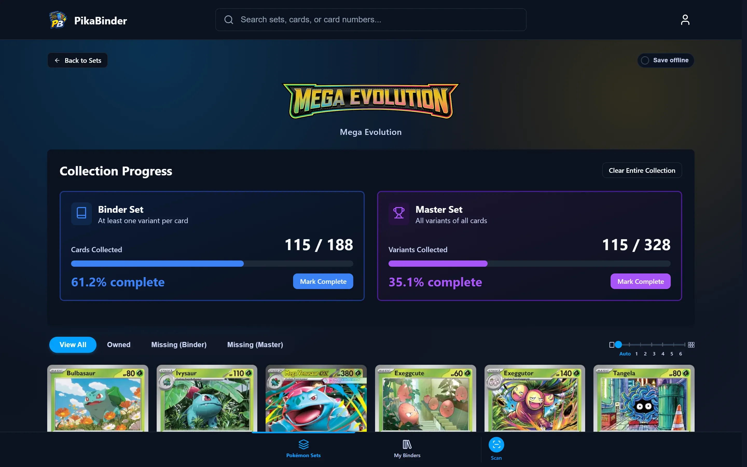The height and width of the screenshot is (467, 747).
Task: Click the 35.1% complete text
Action: coord(435,282)
